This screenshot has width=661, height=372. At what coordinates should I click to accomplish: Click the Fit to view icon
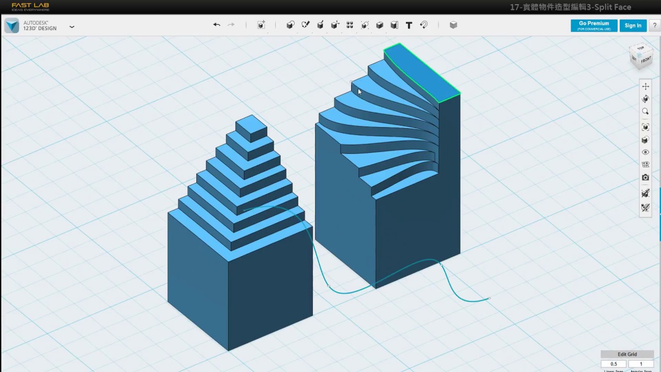646,127
